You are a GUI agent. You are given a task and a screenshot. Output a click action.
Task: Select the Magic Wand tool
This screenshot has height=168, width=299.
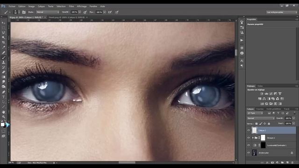3,38
